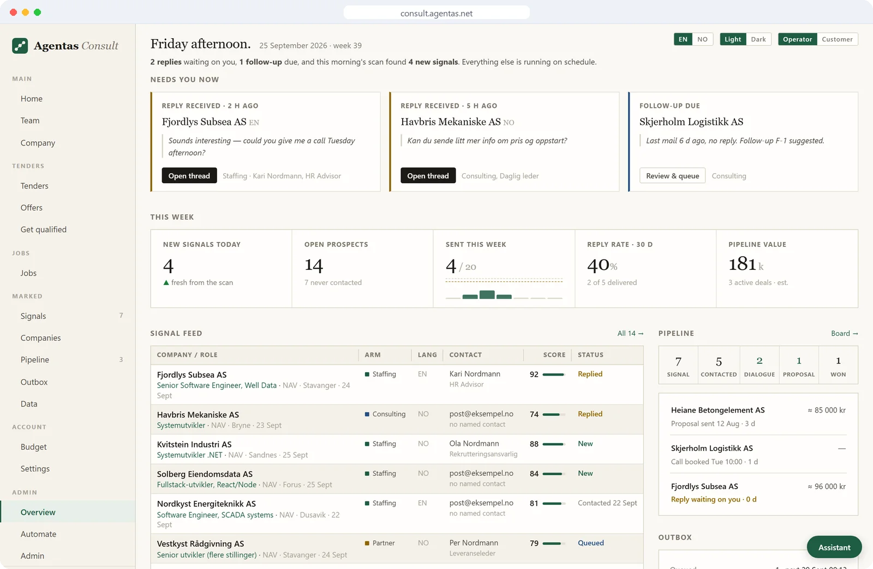Image resolution: width=873 pixels, height=569 pixels.
Task: Open the Offers page
Action: pyautogui.click(x=68, y=208)
